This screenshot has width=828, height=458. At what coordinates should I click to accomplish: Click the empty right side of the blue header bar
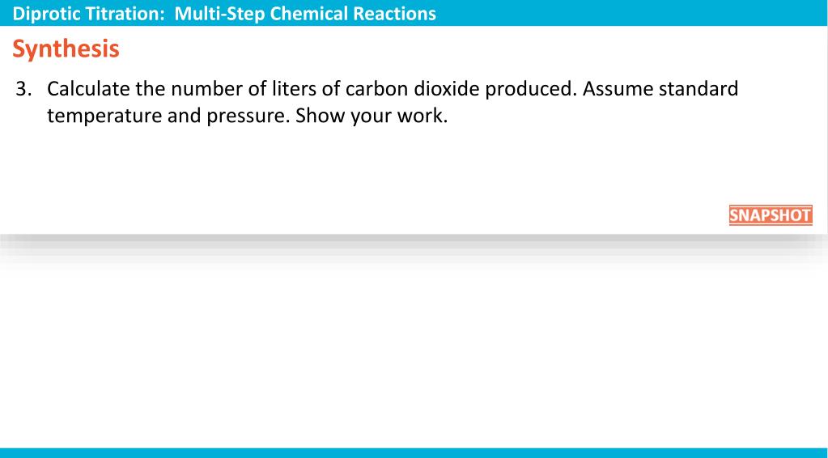[648, 14]
